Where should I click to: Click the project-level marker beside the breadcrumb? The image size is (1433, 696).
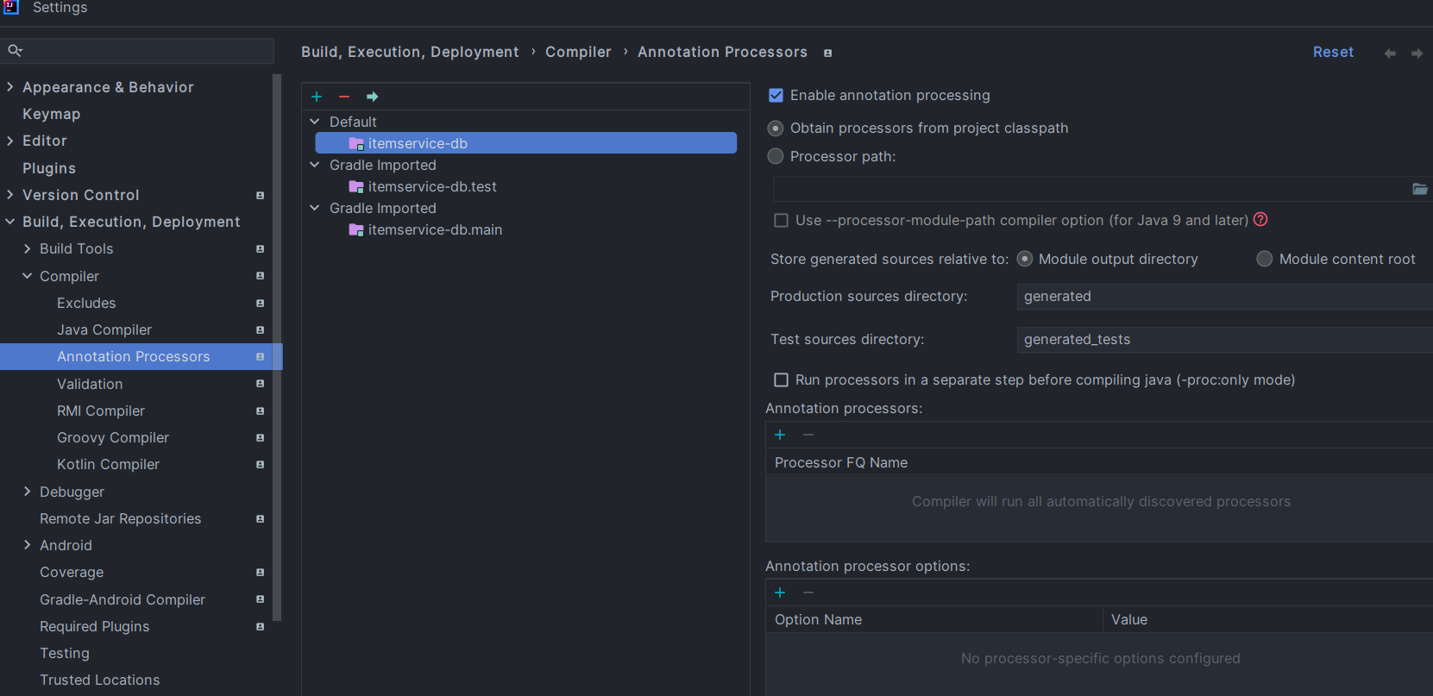(827, 53)
